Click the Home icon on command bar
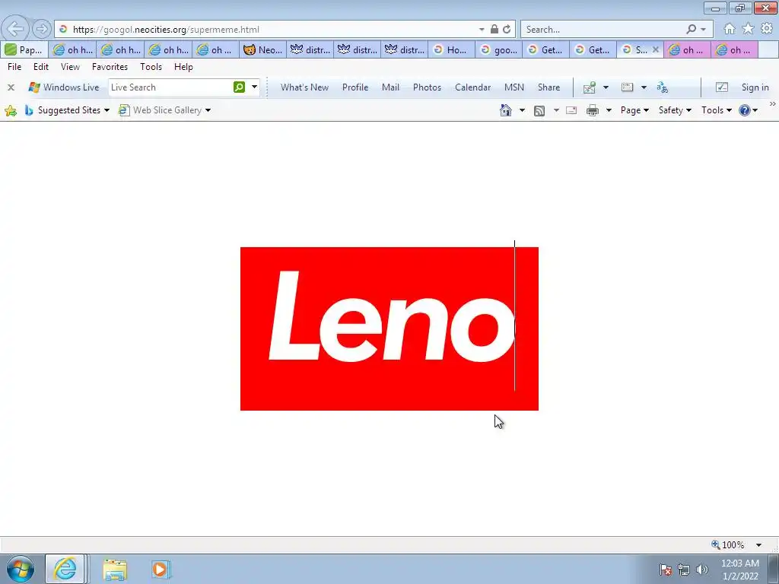779x584 pixels. click(506, 110)
